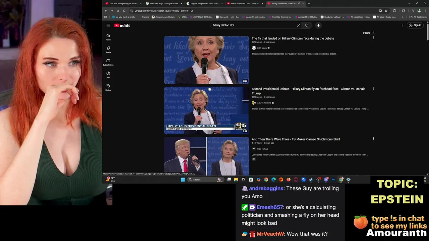Open Shorts in the YouTube sidebar
The width and height of the screenshot is (429, 241).
click(x=108, y=50)
